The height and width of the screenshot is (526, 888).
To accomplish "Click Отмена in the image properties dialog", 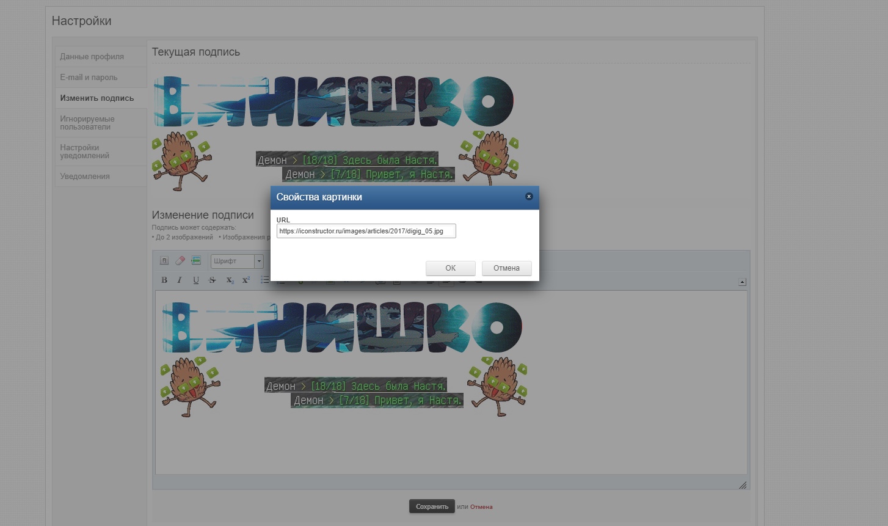I will point(506,268).
